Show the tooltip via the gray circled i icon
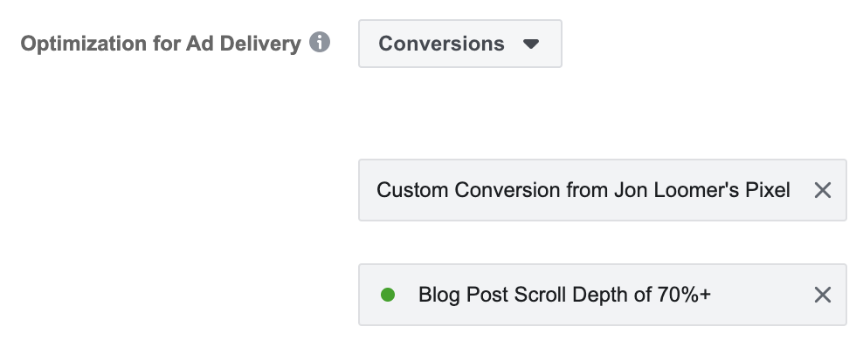The width and height of the screenshot is (863, 340). tap(319, 43)
